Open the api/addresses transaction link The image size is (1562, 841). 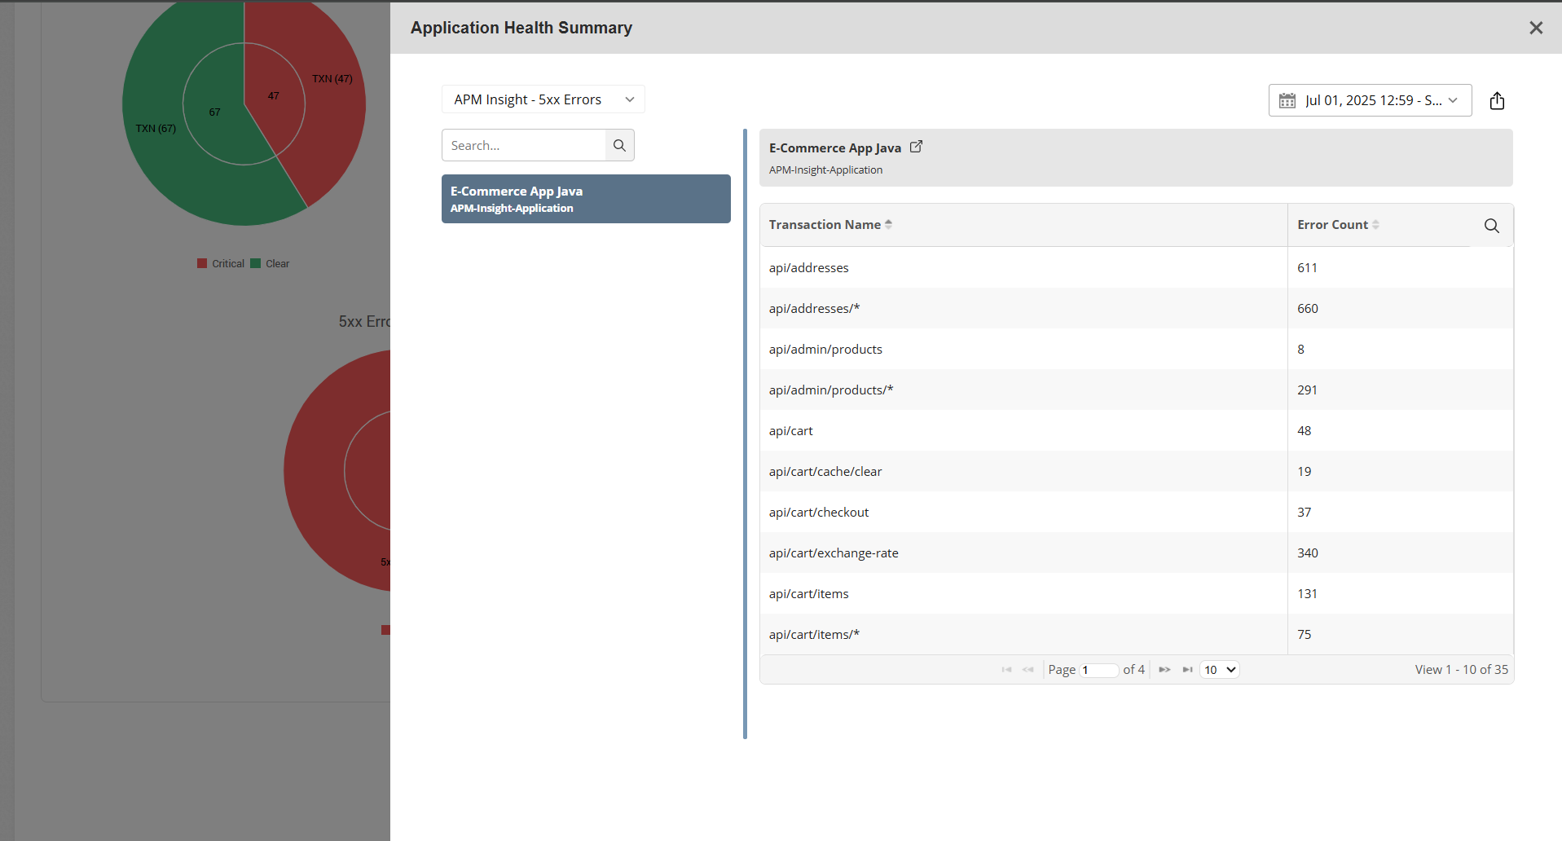[x=808, y=267]
